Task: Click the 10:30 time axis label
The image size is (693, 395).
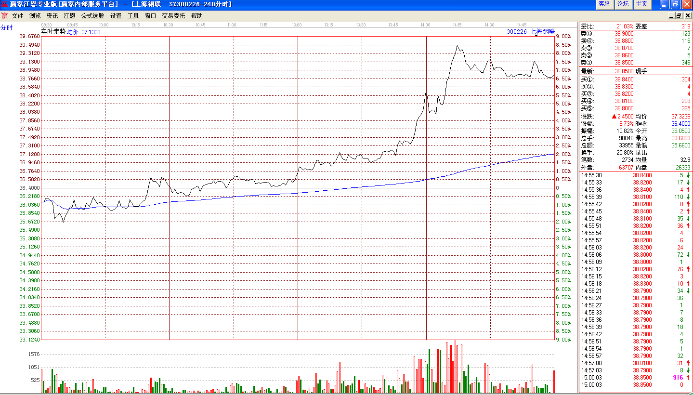Action: tap(168, 25)
